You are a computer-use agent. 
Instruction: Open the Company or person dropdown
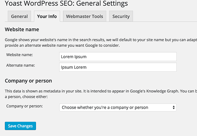[x=118, y=107]
